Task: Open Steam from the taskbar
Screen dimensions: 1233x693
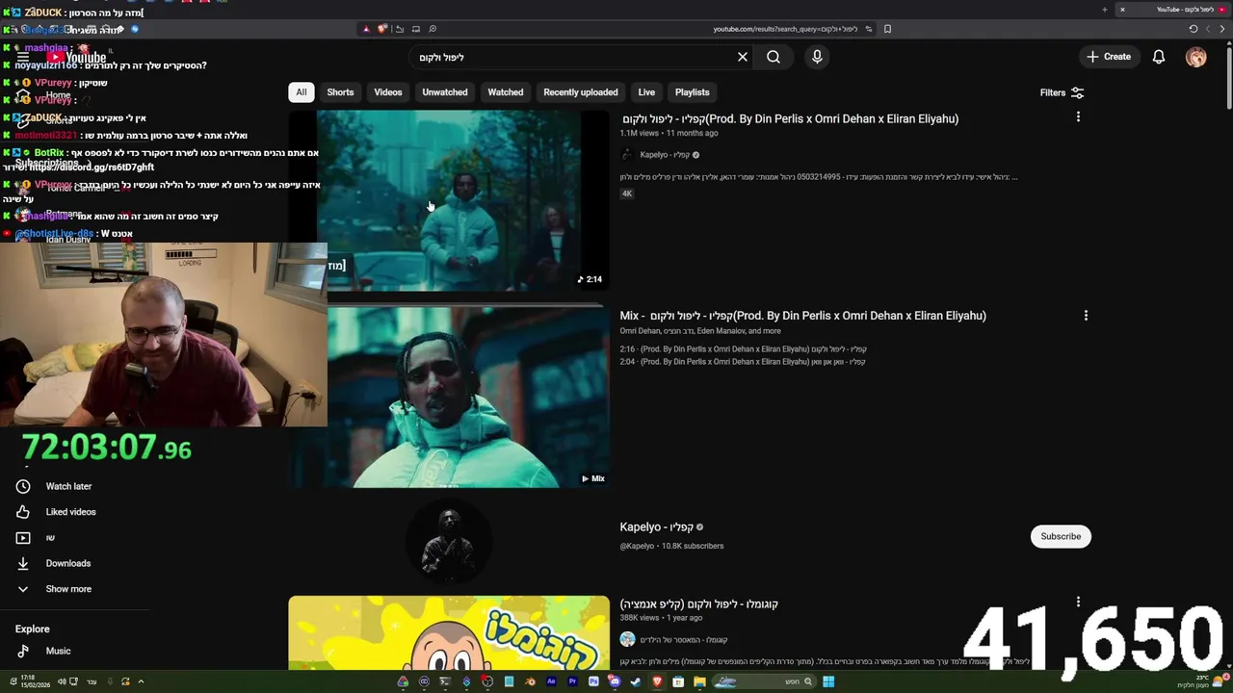Action: pos(636,681)
